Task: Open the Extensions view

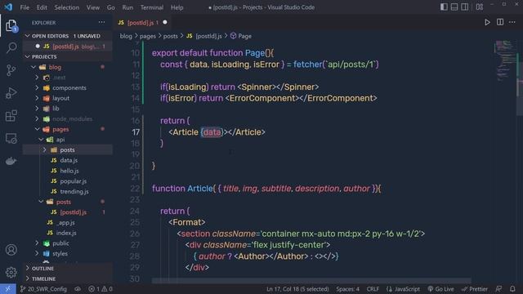Action: (11, 116)
